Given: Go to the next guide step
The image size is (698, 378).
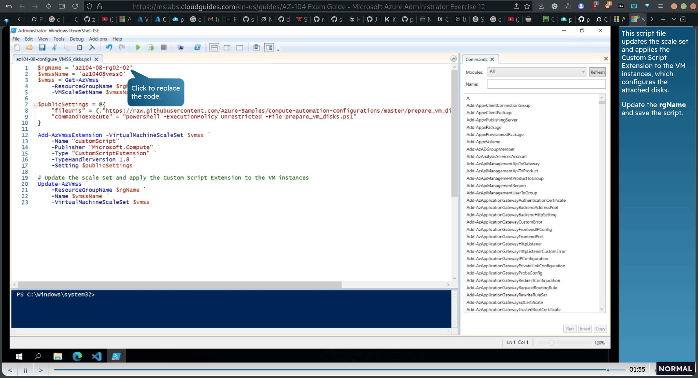Looking at the screenshot, I should tap(41, 370).
